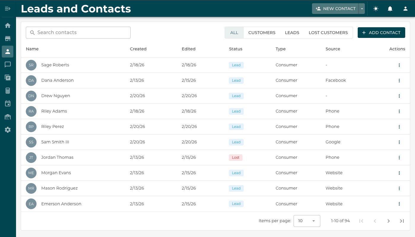Open the NEW CONTACT dropdown arrow
This screenshot has width=415, height=237.
(362, 9)
